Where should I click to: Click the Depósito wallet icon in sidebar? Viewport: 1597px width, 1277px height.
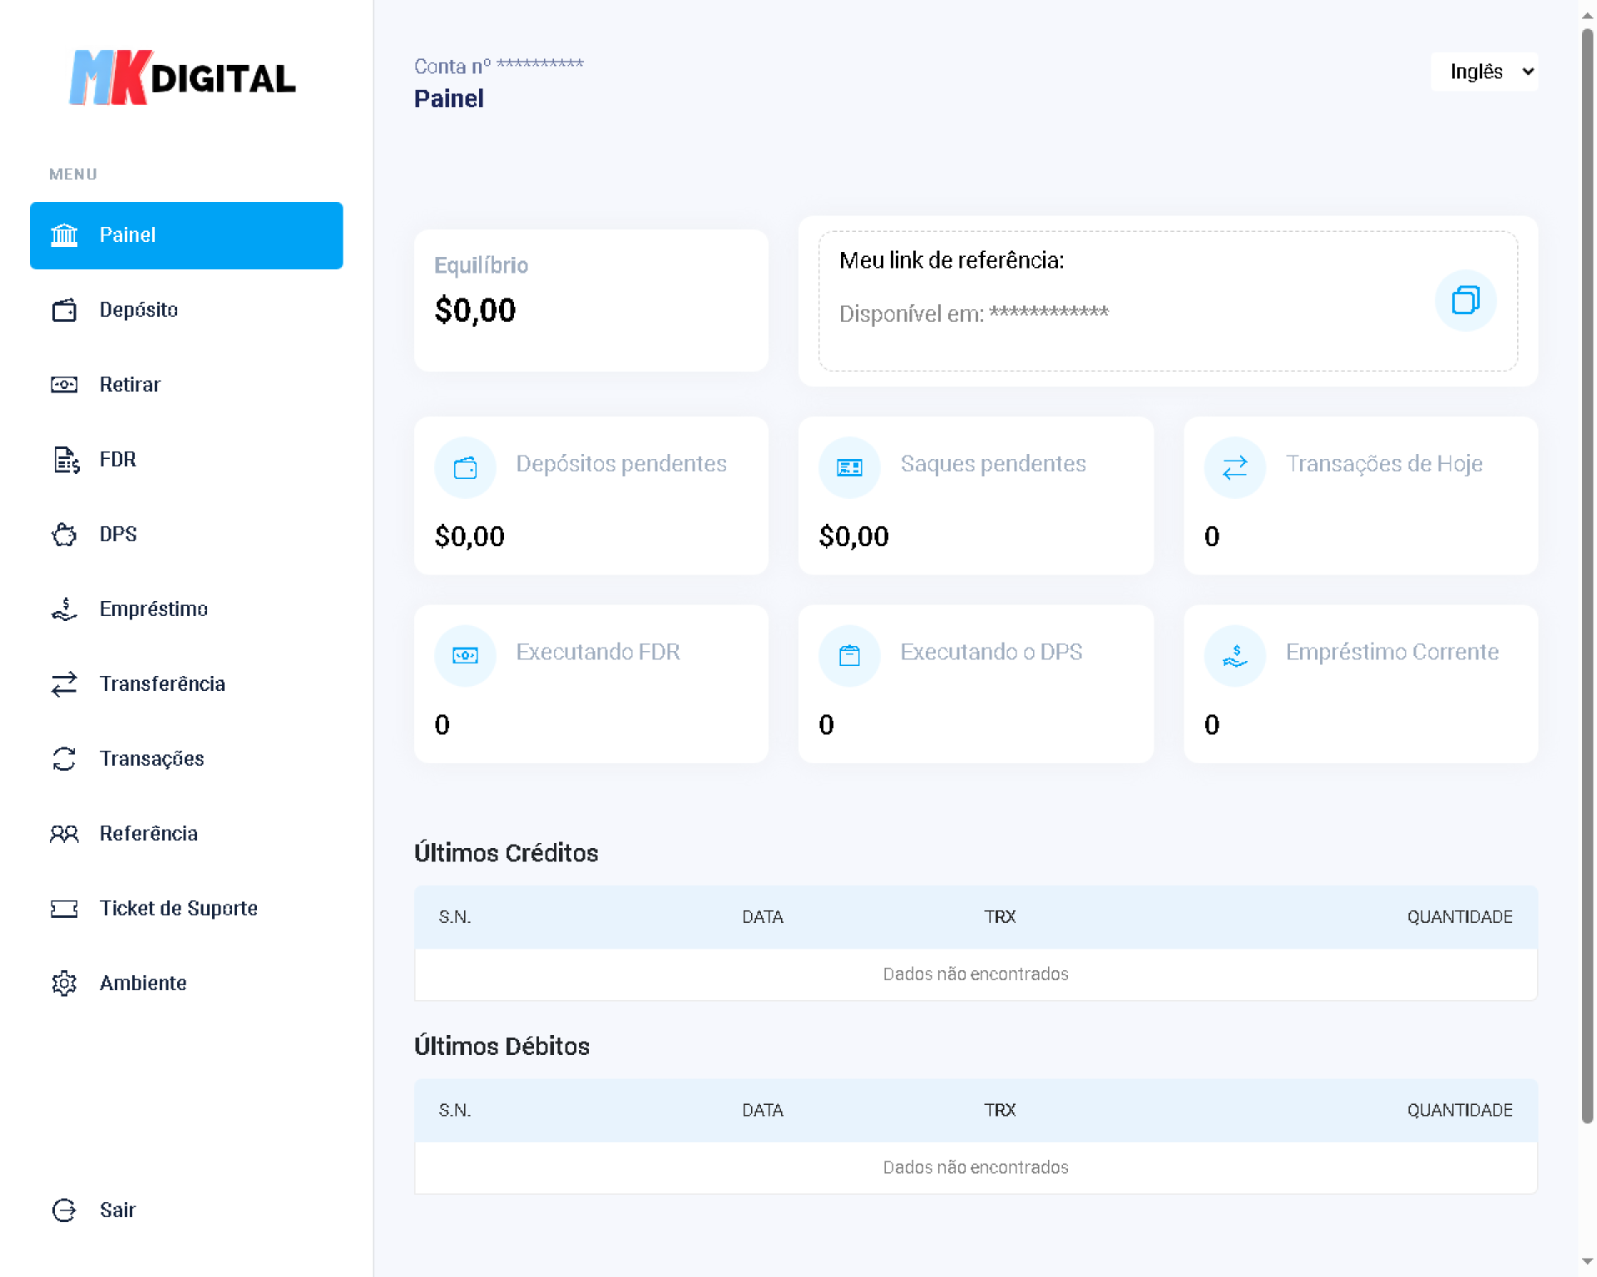tap(64, 310)
